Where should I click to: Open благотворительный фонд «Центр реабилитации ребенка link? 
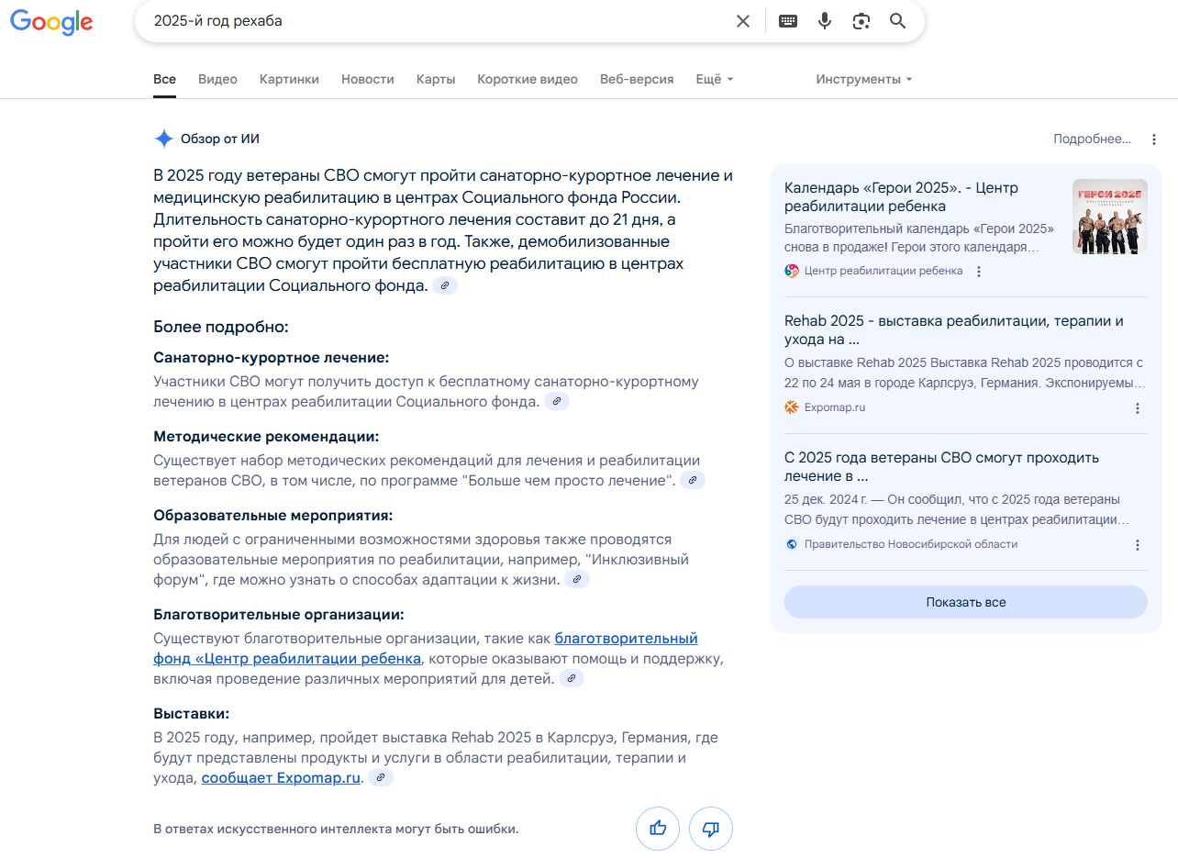pyautogui.click(x=426, y=649)
